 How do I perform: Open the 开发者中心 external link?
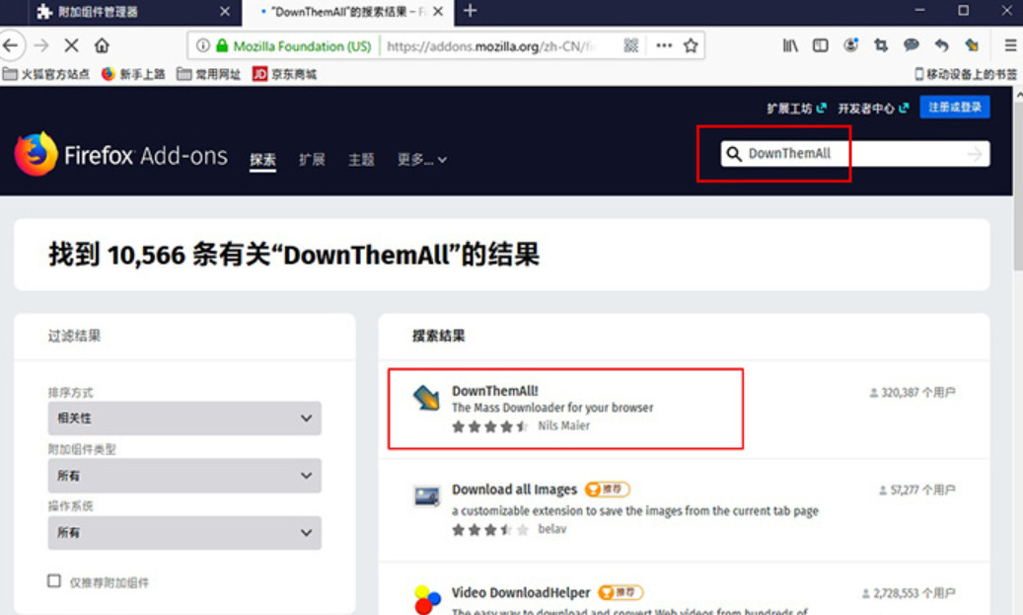point(873,108)
